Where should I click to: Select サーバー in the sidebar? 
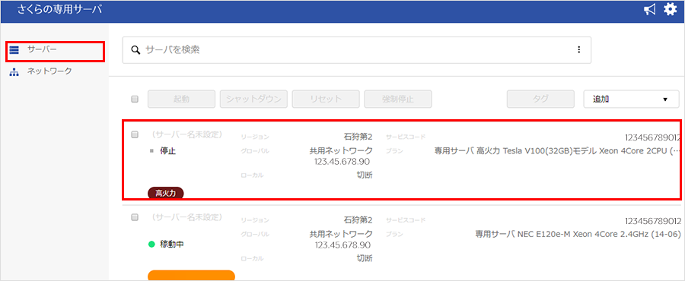pyautogui.click(x=42, y=49)
